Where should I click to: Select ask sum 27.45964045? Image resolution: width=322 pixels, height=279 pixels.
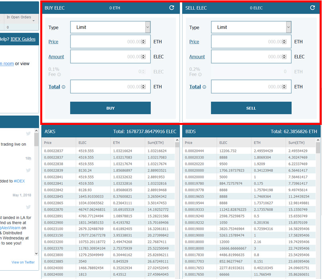[158, 275]
